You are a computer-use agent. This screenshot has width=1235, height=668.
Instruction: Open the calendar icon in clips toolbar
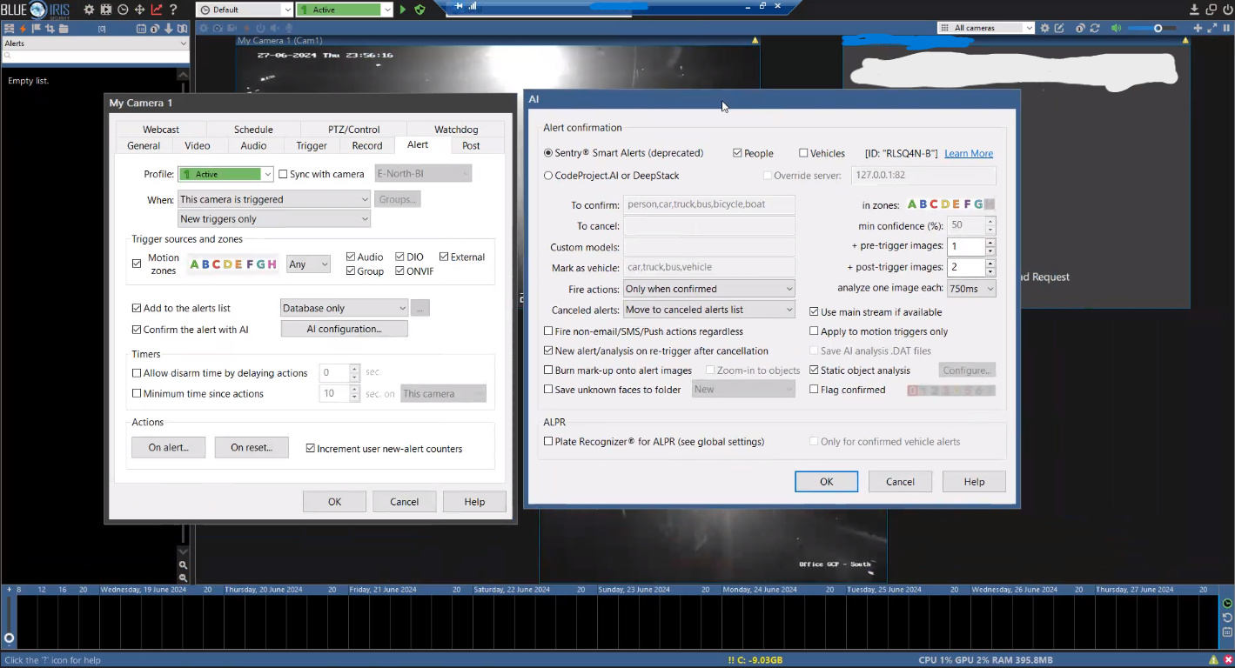click(x=141, y=29)
